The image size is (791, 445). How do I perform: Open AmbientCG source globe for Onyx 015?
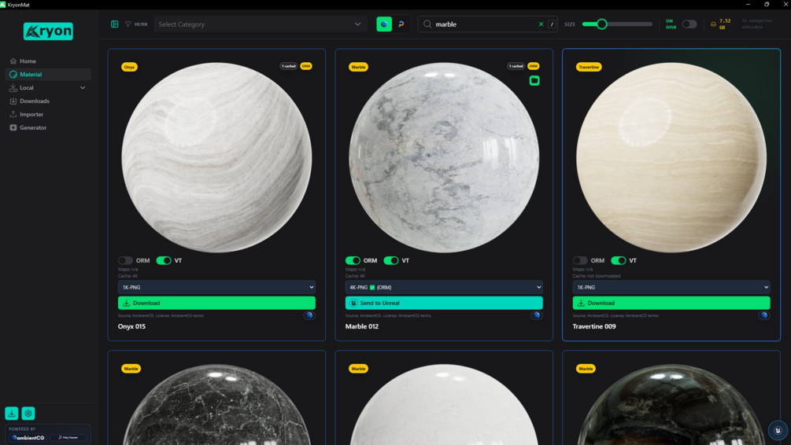309,315
